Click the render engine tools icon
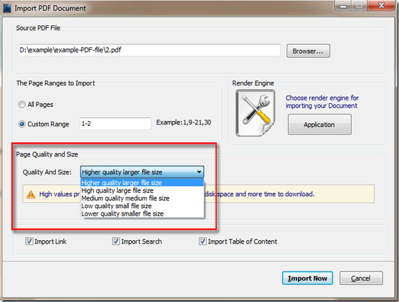This screenshot has width=399, height=302. 255,113
